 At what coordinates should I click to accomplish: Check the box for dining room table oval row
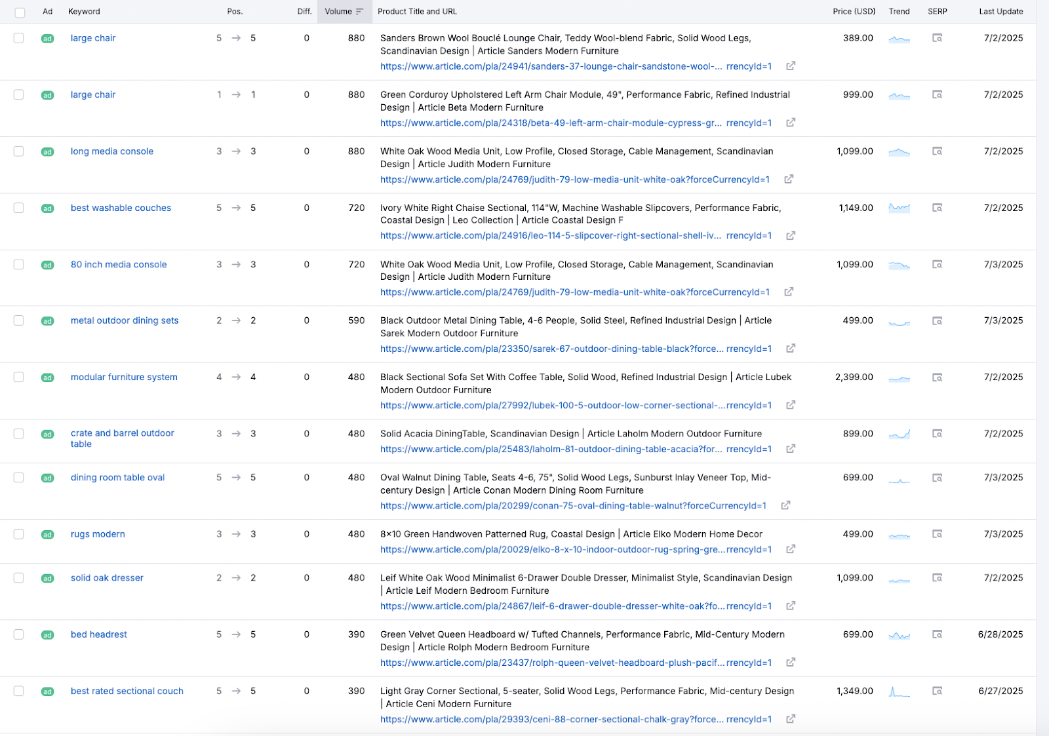click(18, 477)
